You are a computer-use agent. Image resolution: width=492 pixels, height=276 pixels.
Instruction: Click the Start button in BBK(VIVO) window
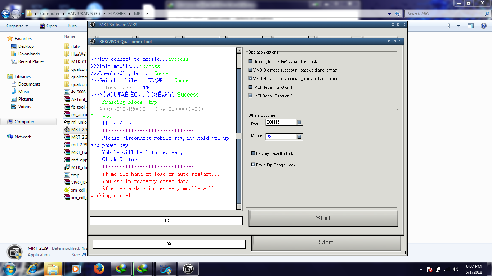pyautogui.click(x=323, y=218)
